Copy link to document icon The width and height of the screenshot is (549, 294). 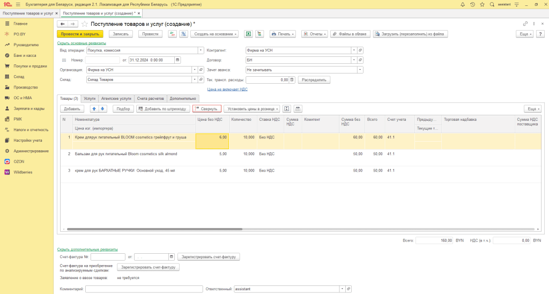point(525,24)
